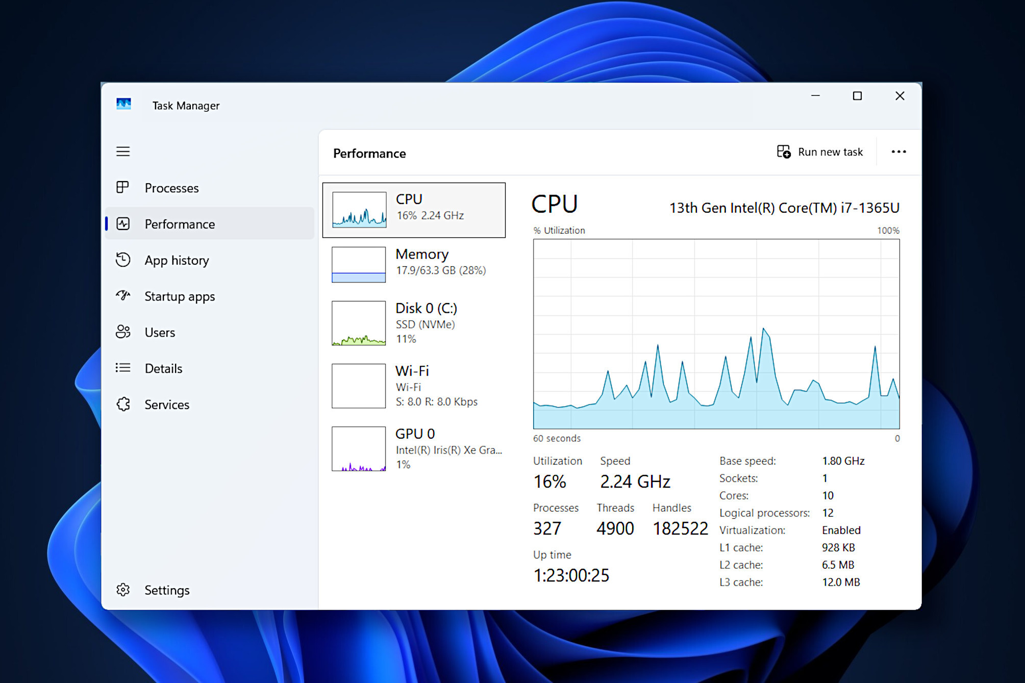This screenshot has width=1025, height=683.
Task: Open the Users page icon
Action: click(123, 332)
